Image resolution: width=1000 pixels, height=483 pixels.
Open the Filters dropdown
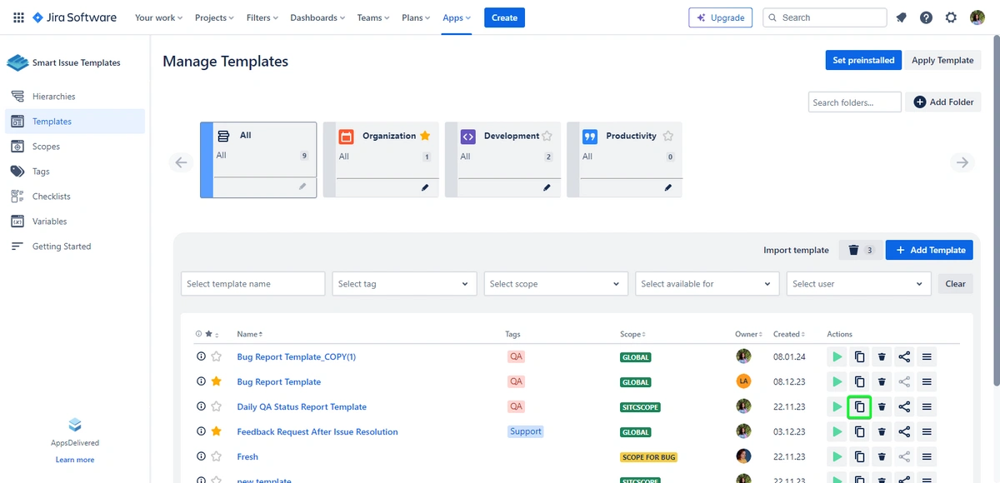coord(262,17)
